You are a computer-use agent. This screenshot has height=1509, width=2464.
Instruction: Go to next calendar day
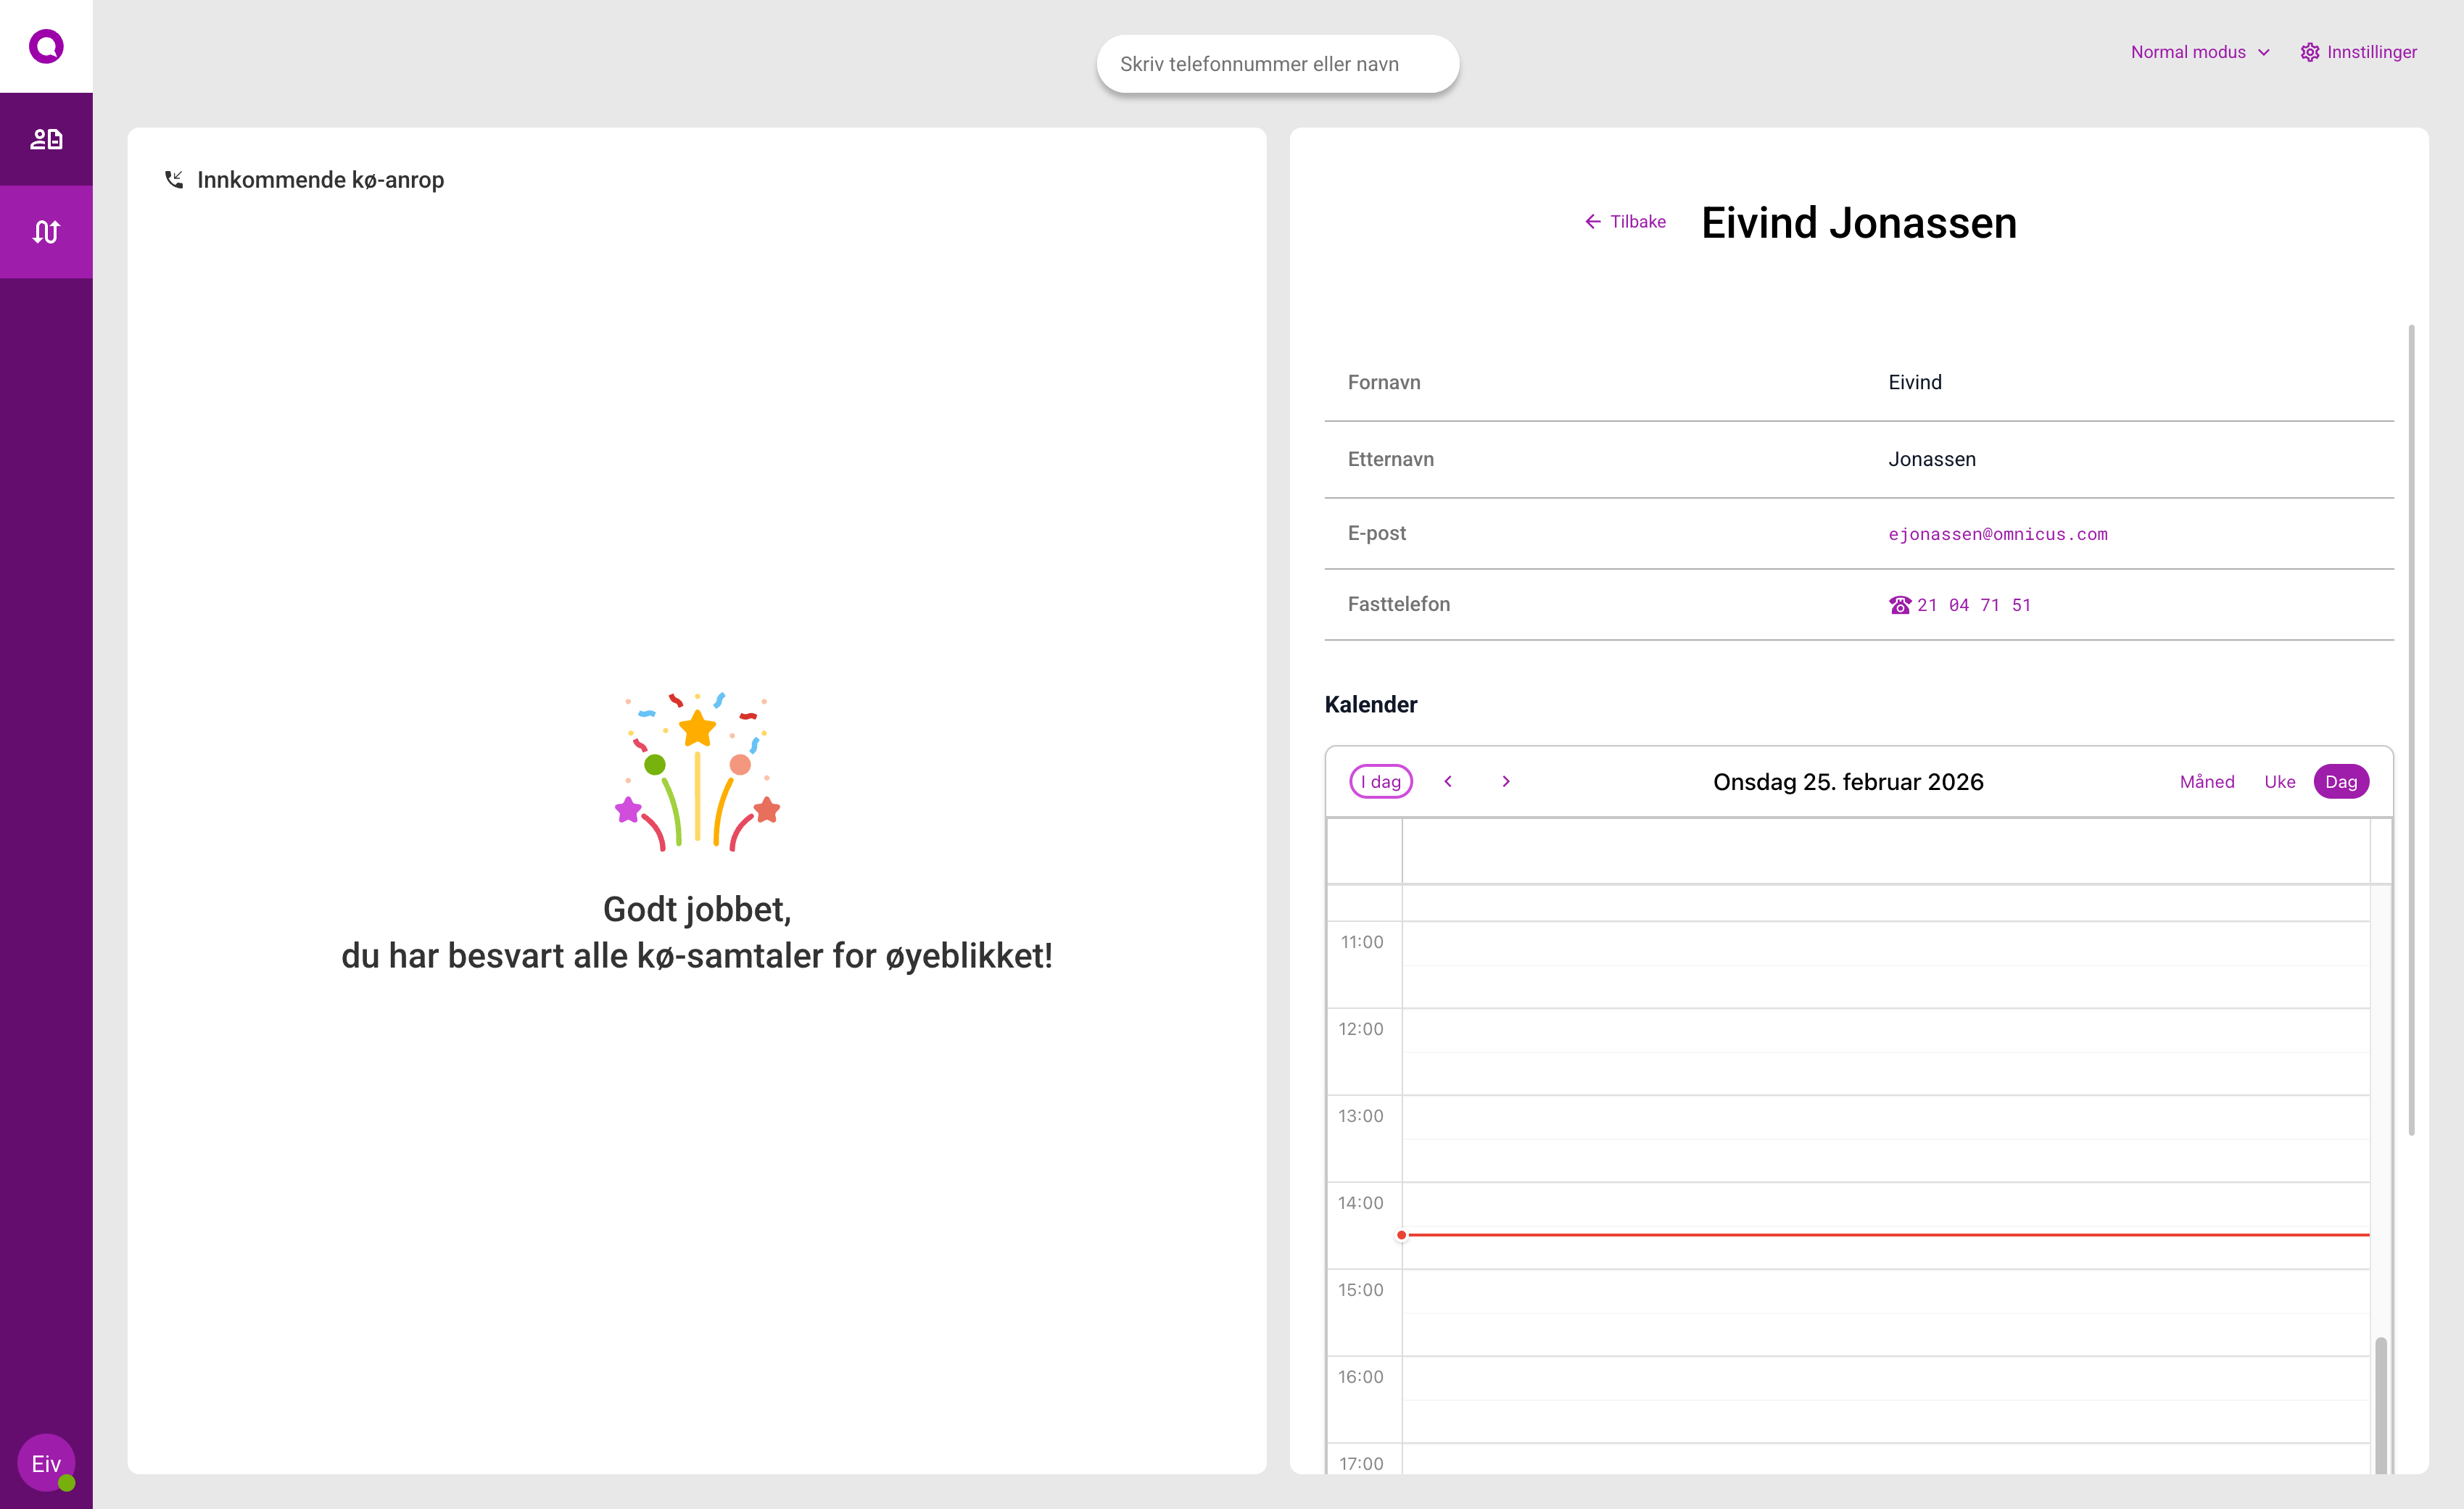pos(1506,781)
